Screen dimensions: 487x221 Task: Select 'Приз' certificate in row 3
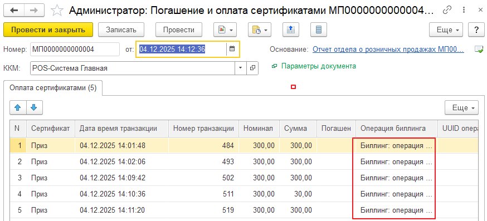pyautogui.click(x=51, y=178)
